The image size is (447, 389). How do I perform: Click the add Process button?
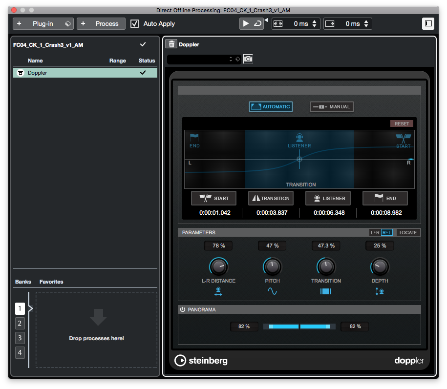pyautogui.click(x=101, y=23)
